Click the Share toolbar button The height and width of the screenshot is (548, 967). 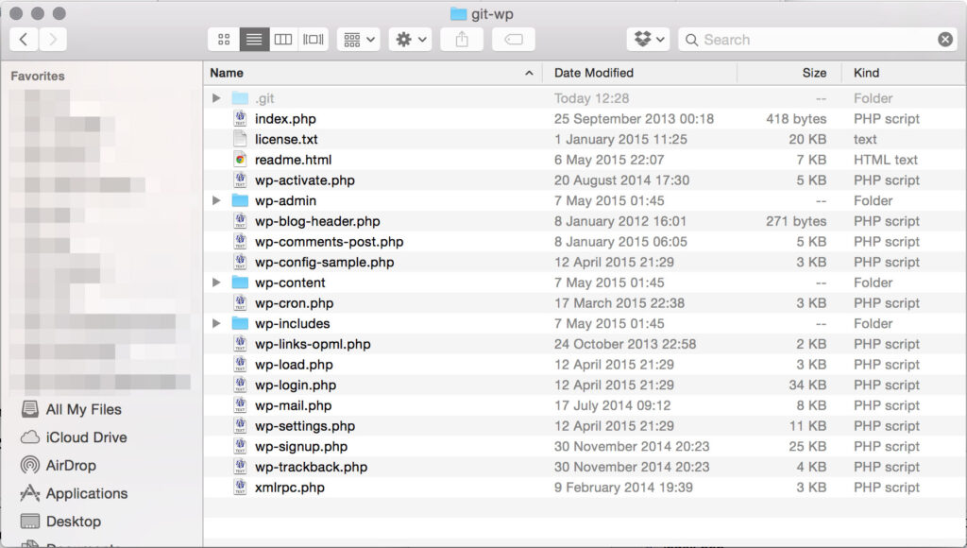462,40
